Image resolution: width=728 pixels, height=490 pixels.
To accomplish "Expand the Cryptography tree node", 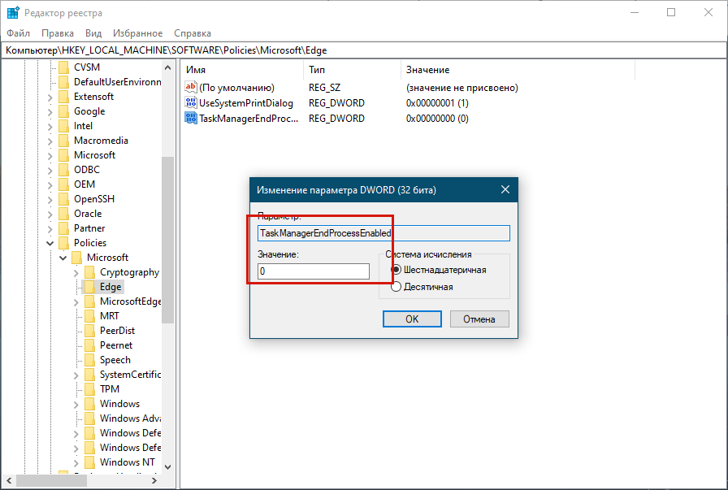I will tap(76, 273).
